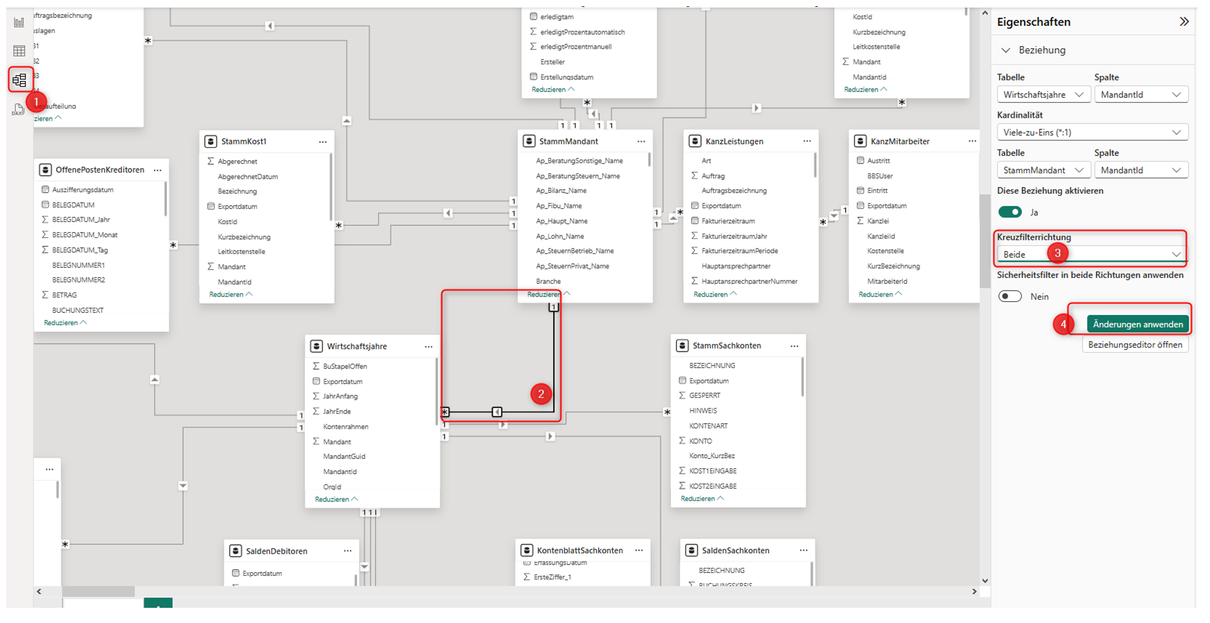The width and height of the screenshot is (1210, 623).
Task: Select the MandantGuid field in Wirtschaftsjahre
Action: coord(344,457)
